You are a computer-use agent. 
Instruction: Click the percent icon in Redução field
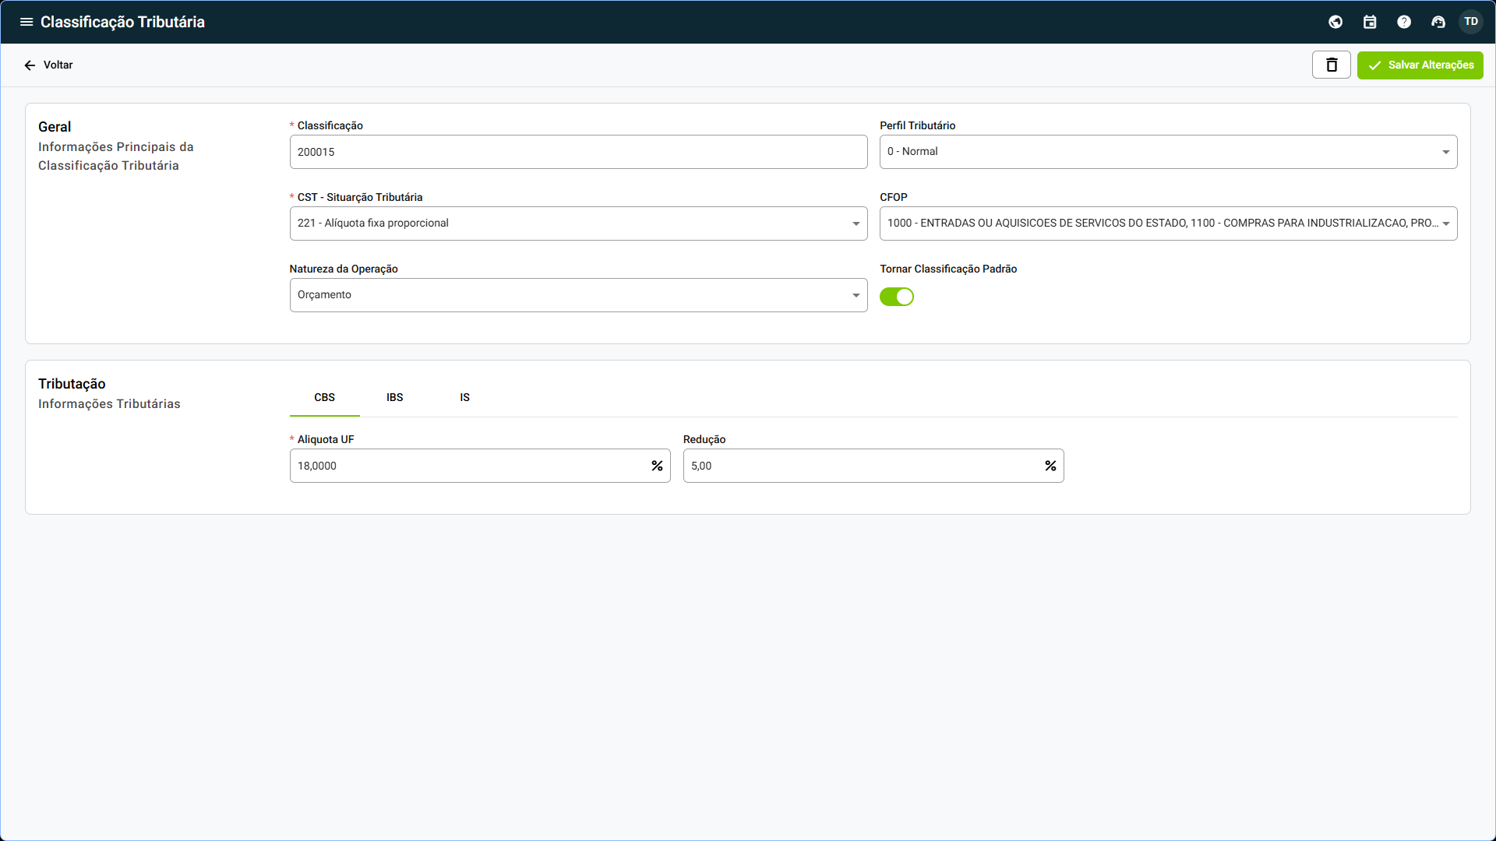point(1050,466)
